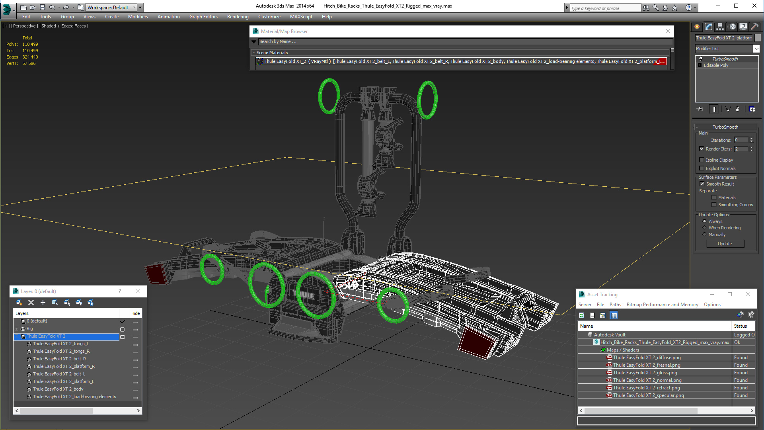Image resolution: width=764 pixels, height=430 pixels.
Task: Click the New Scene icon
Action: point(23,7)
